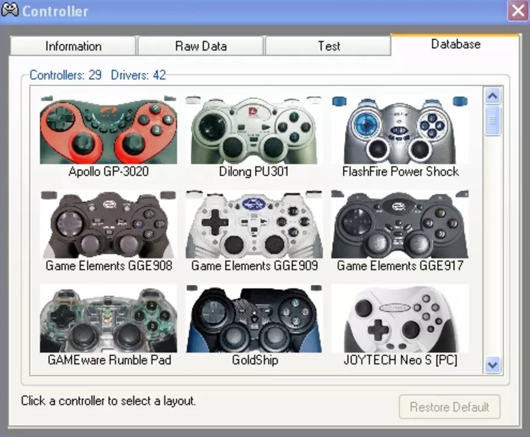Click the scroll down arrow
This screenshot has width=530, height=437.
tap(492, 366)
